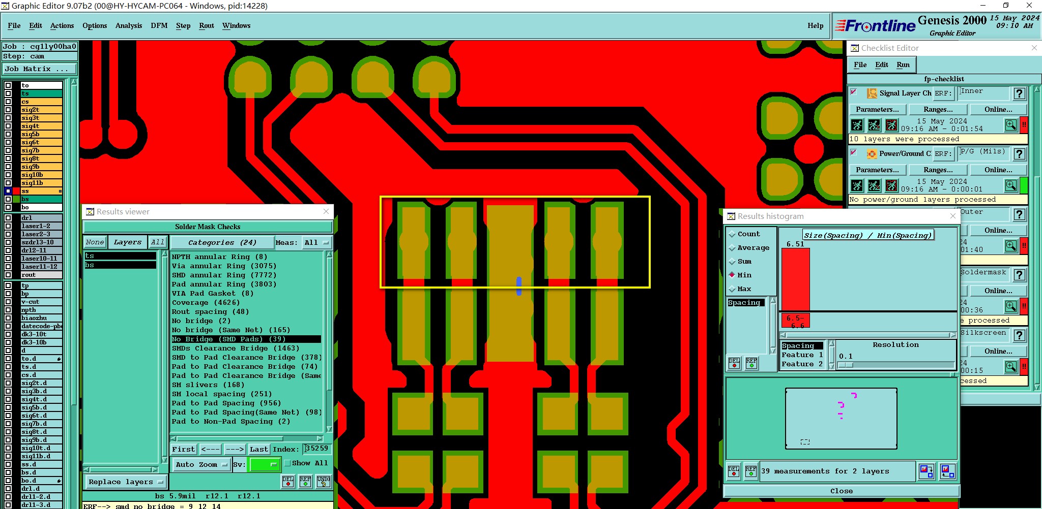Open the DFM menu
This screenshot has width=1042, height=509.
(x=159, y=26)
